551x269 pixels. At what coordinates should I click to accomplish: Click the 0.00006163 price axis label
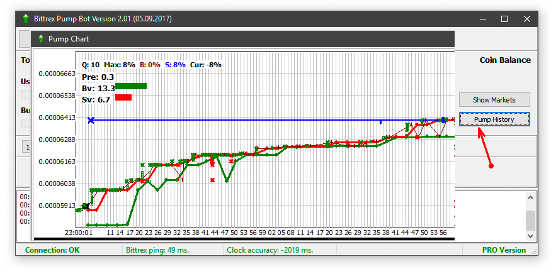[x=57, y=162]
